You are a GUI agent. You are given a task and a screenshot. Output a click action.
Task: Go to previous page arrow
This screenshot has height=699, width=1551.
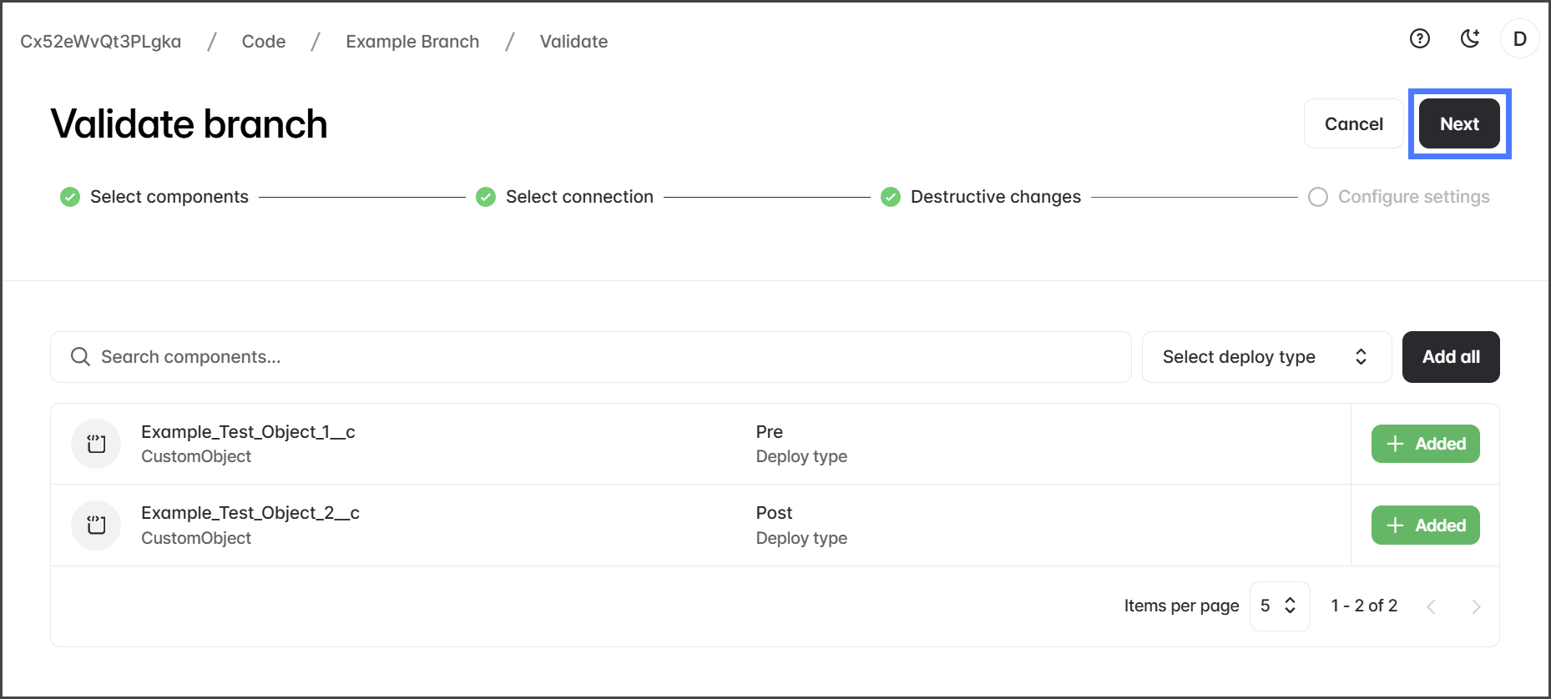pyautogui.click(x=1431, y=606)
